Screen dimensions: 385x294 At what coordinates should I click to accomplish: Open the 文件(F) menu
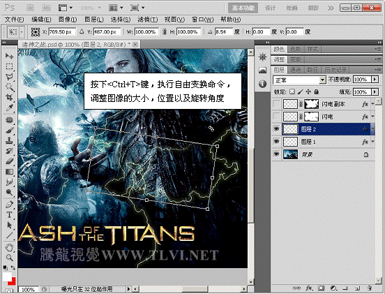[14, 20]
